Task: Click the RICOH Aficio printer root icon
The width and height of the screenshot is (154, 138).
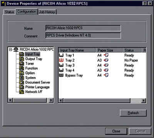Action: [16, 49]
